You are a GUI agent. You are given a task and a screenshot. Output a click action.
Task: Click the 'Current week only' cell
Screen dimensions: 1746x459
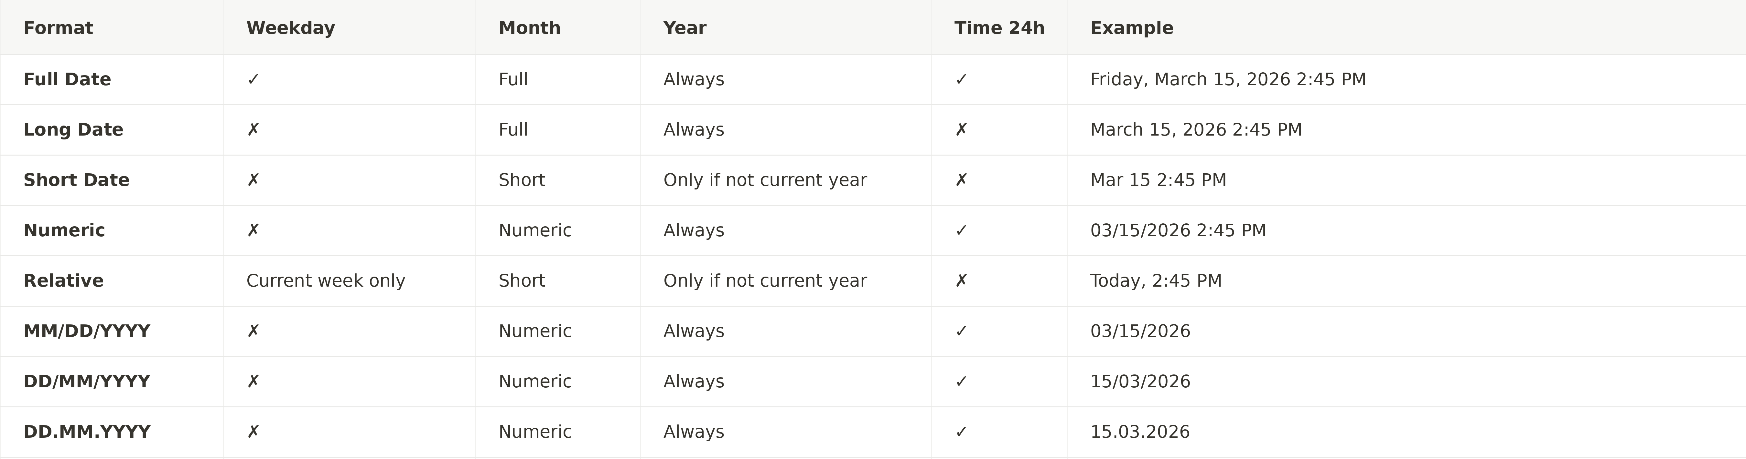pyautogui.click(x=325, y=280)
